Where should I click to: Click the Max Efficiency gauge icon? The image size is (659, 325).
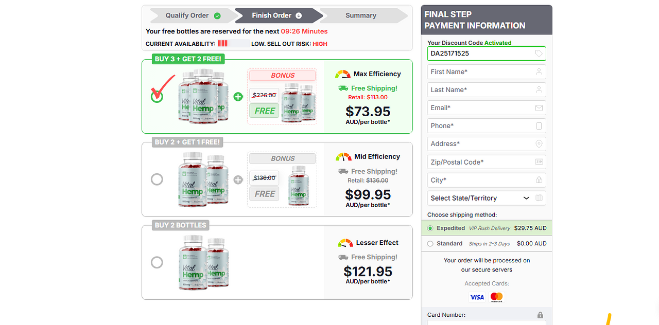click(343, 74)
